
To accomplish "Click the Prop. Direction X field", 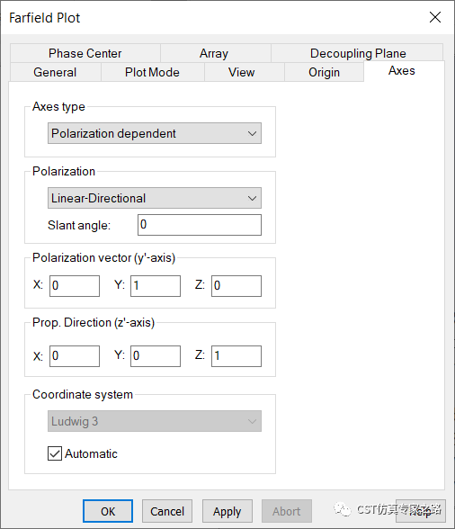I will pyautogui.click(x=75, y=356).
